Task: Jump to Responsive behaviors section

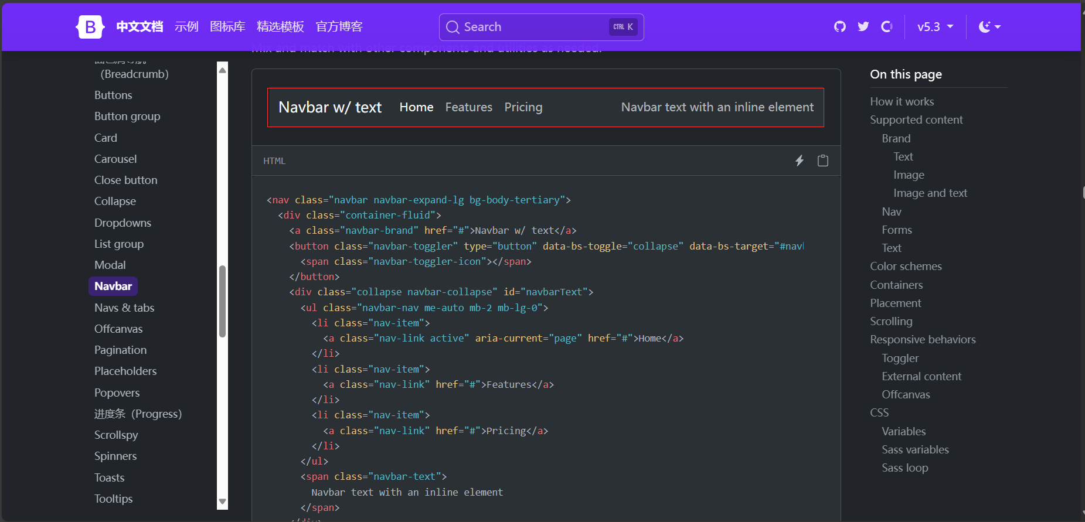Action: click(923, 339)
